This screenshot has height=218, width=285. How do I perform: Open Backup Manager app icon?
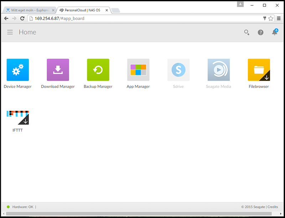98,70
